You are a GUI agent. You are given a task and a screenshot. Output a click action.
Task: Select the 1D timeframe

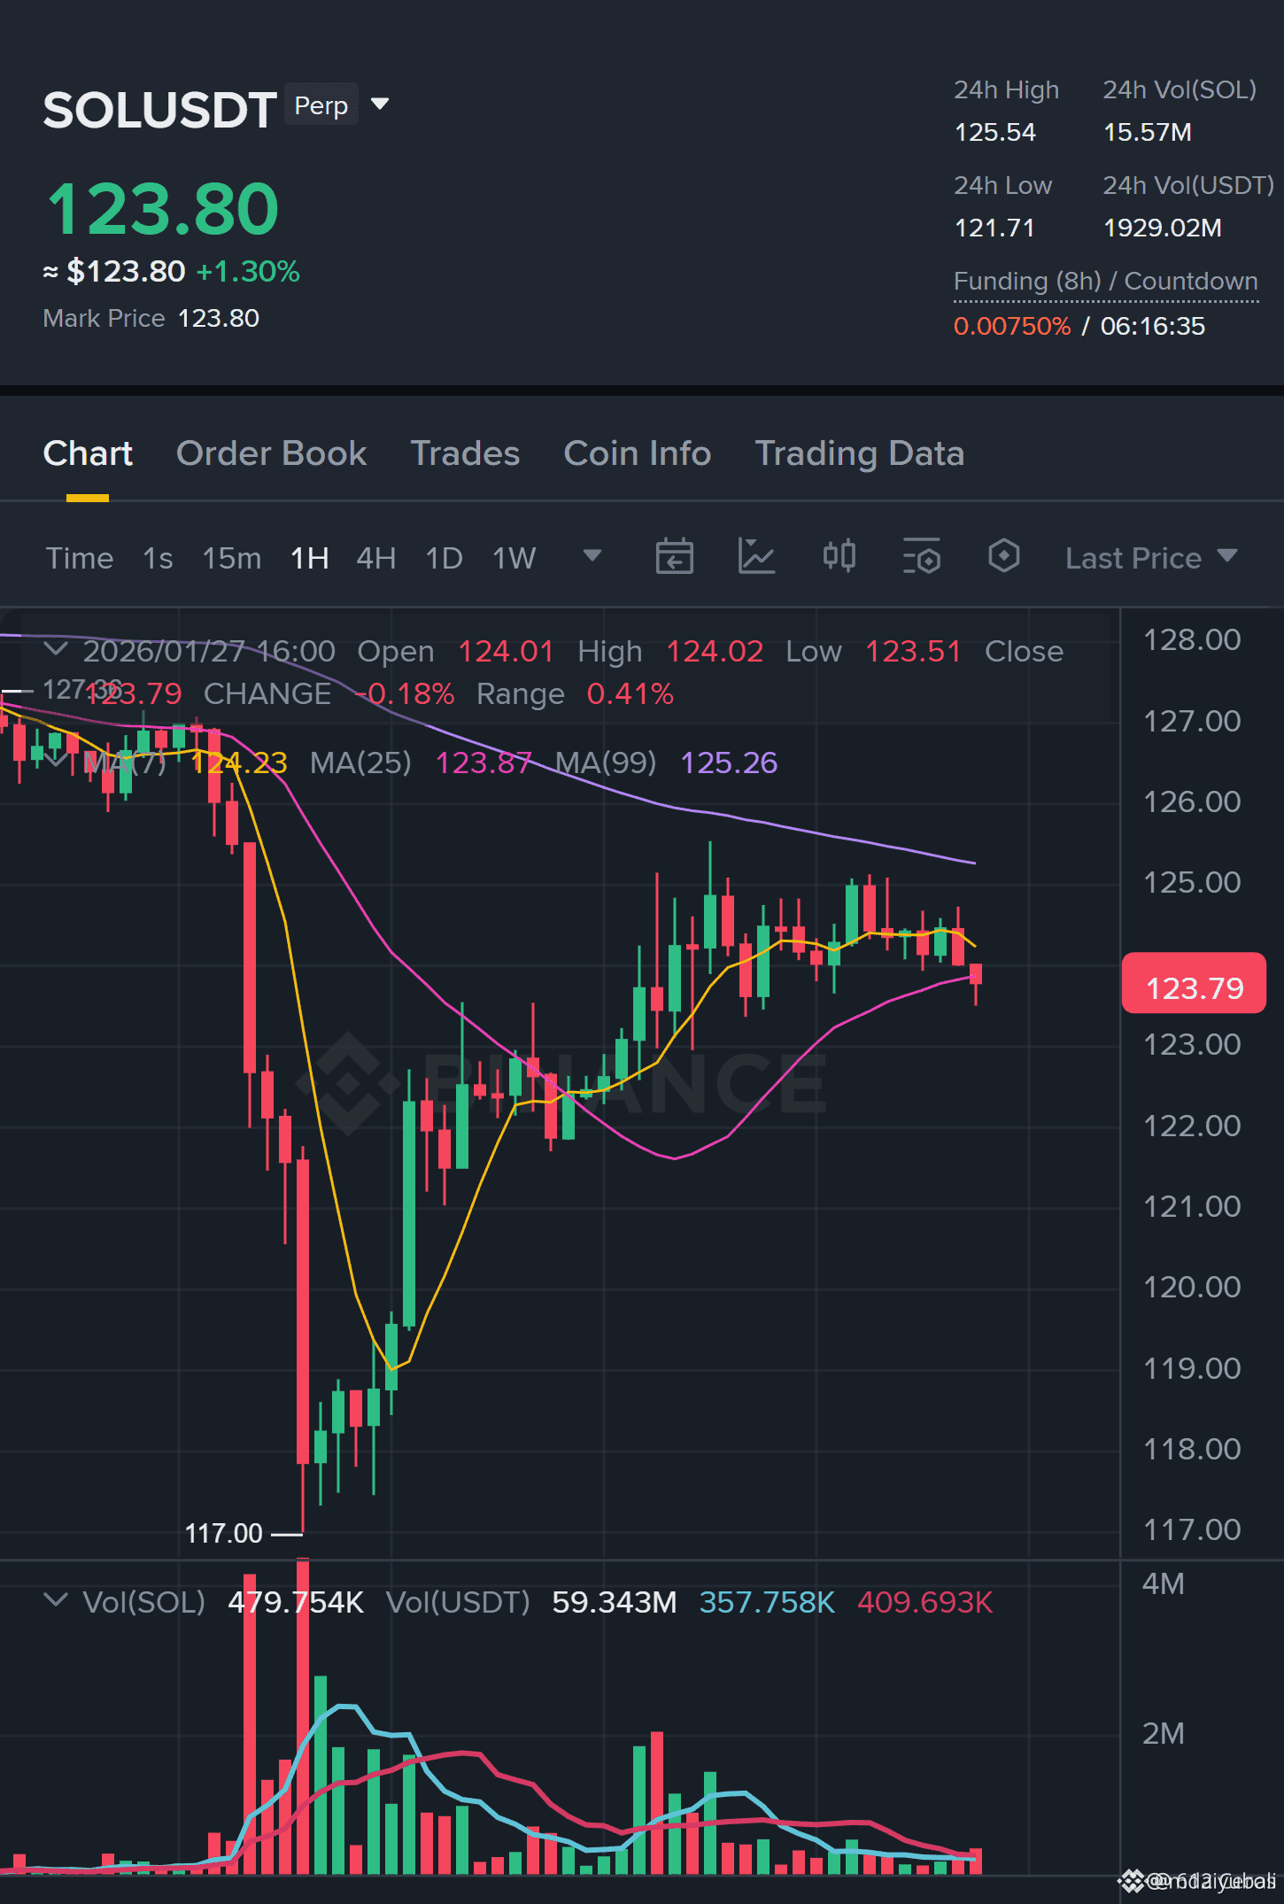coord(444,557)
